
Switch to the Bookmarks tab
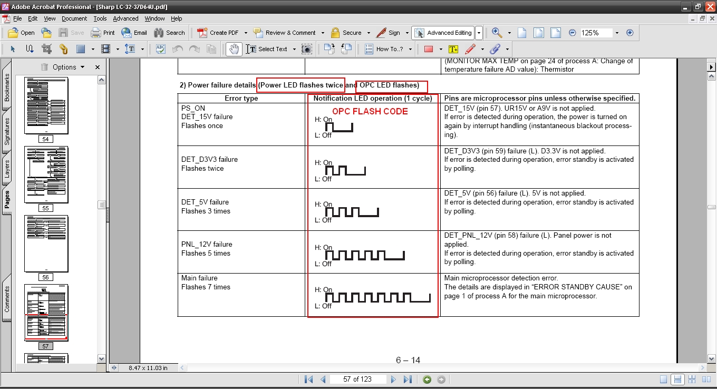(7, 87)
